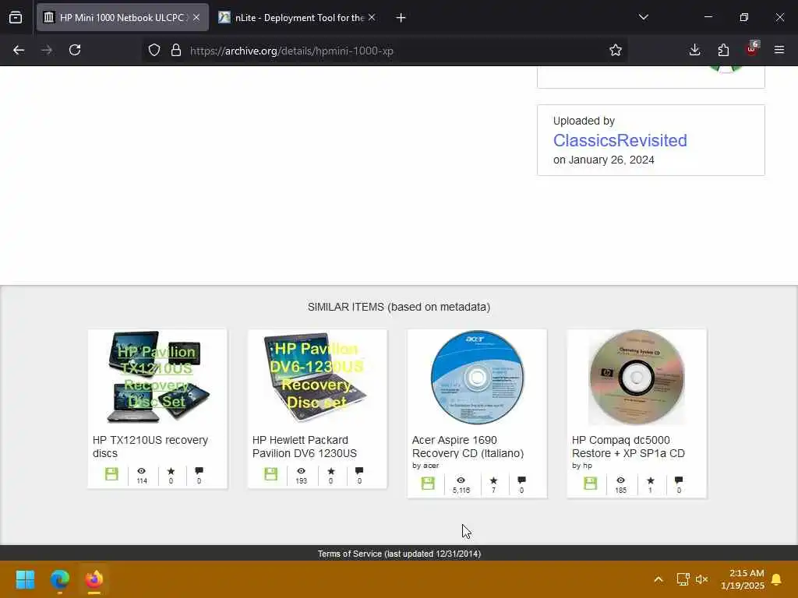Select the HP Mini 1000 Netbook tab
The height and width of the screenshot is (598, 798).
122,17
